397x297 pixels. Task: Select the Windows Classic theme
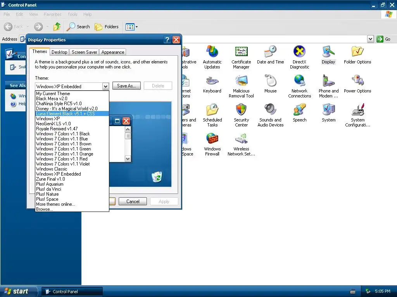point(72,169)
